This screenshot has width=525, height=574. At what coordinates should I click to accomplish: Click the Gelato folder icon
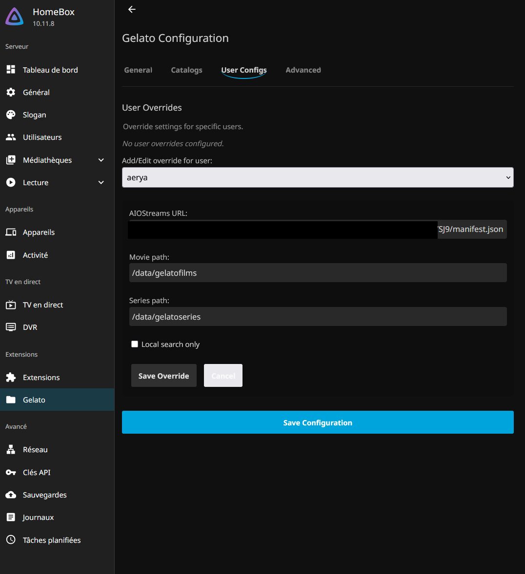click(x=11, y=400)
